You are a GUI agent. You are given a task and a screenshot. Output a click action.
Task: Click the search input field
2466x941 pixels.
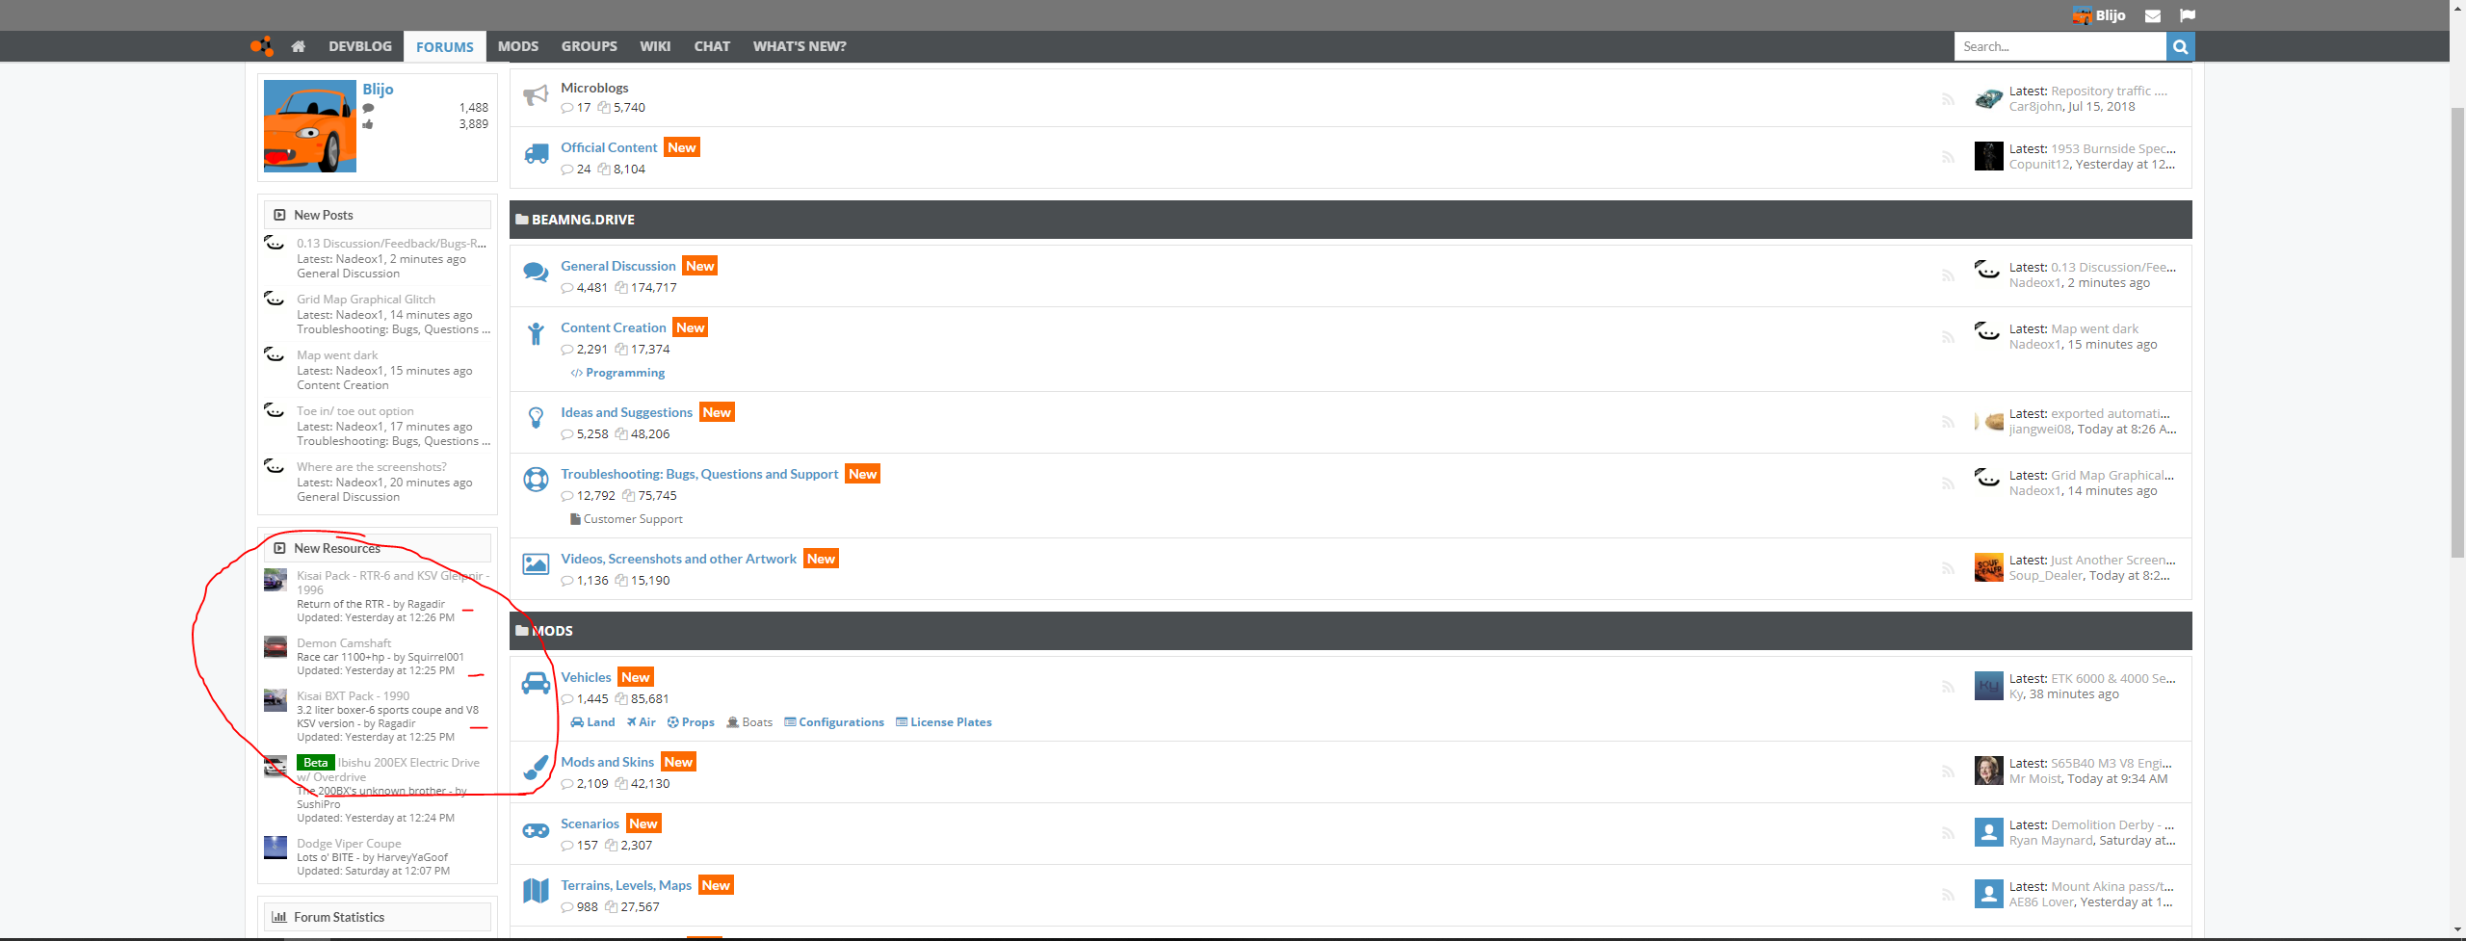tap(2060, 46)
